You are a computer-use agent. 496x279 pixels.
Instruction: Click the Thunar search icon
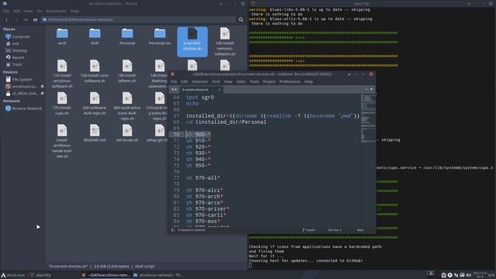click(241, 19)
